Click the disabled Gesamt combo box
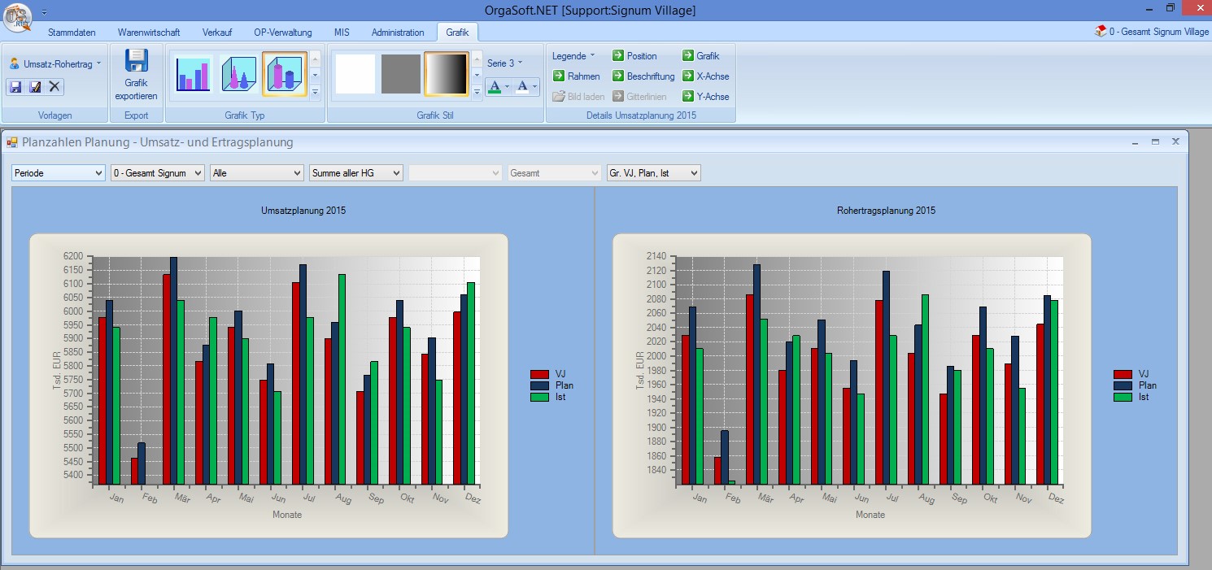This screenshot has width=1212, height=570. (555, 173)
